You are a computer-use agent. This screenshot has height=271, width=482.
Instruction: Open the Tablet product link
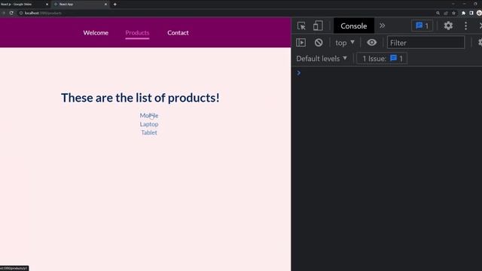(x=149, y=132)
